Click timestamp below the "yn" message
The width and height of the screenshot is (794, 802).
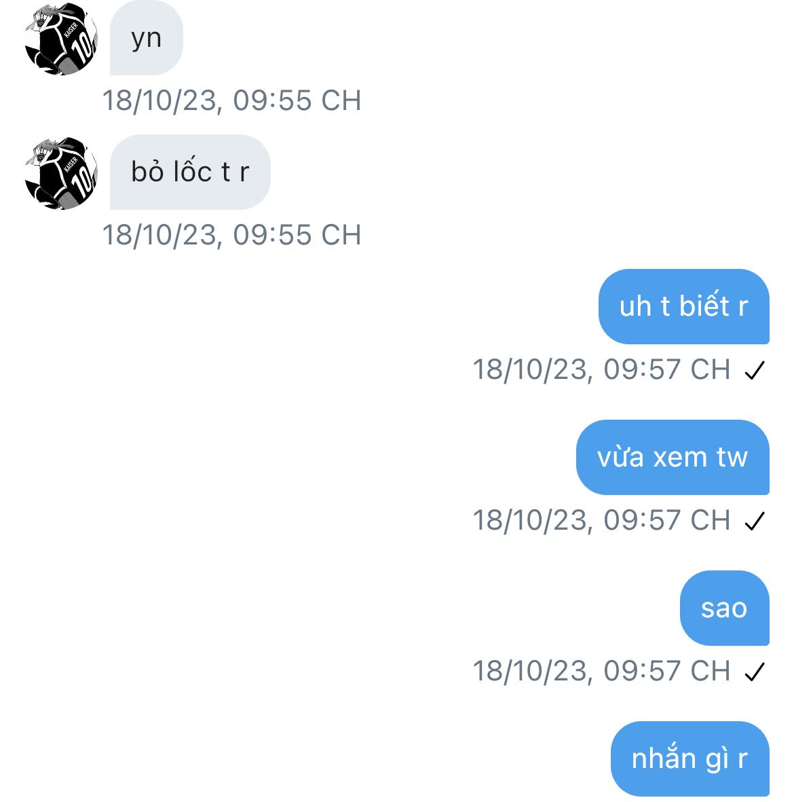click(x=231, y=101)
